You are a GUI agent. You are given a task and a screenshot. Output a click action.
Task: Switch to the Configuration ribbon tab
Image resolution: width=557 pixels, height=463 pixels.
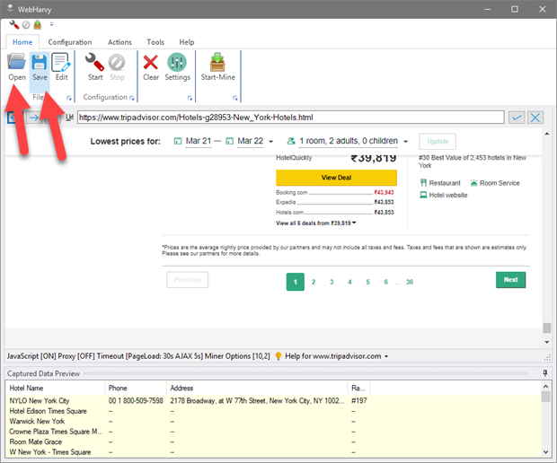pos(70,42)
